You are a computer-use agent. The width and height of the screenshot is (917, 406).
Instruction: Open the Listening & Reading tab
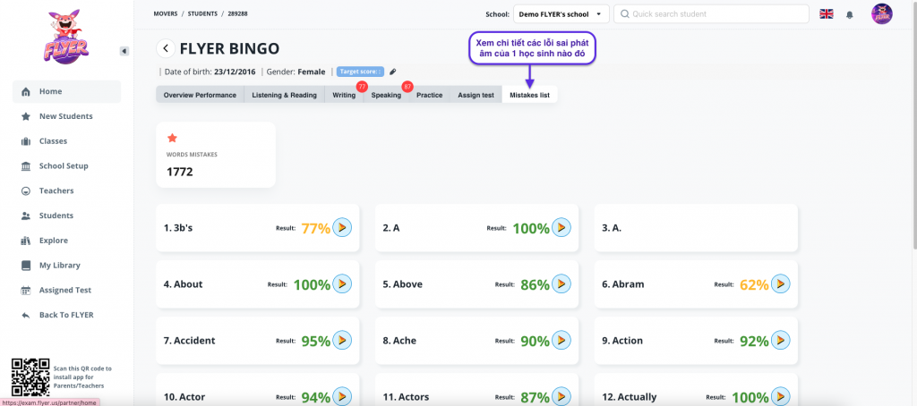284,95
